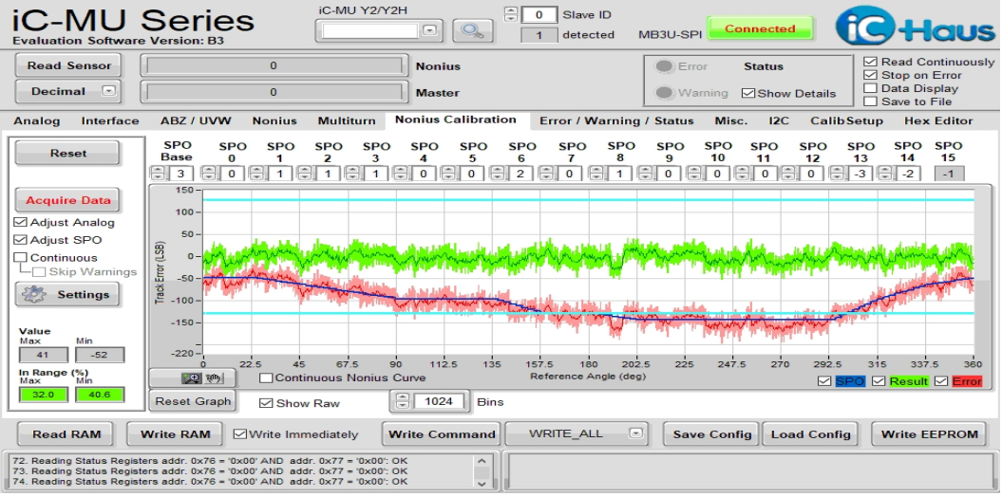Open the iC-MU Y2/Y2H device dropdown

pos(430,30)
